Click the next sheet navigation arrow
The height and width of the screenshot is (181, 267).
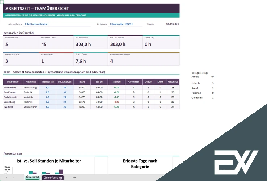tap(13, 178)
